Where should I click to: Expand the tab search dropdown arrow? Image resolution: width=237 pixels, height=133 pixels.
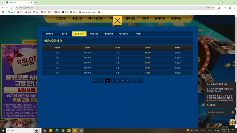point(3,3)
